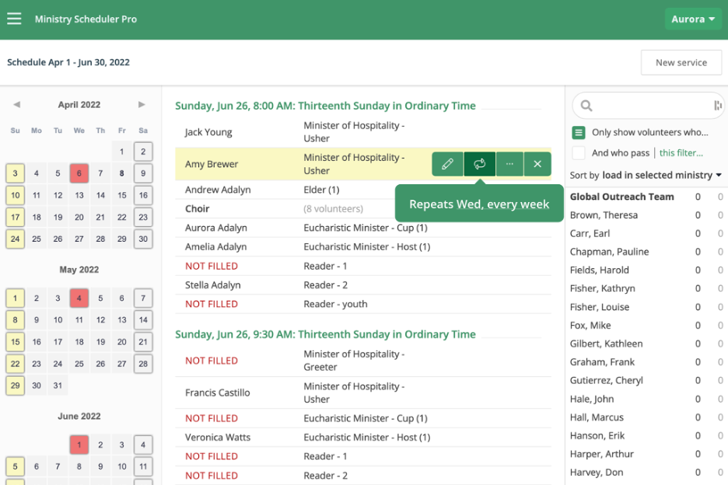
Task: Go to next month with right arrow
Action: 142,104
